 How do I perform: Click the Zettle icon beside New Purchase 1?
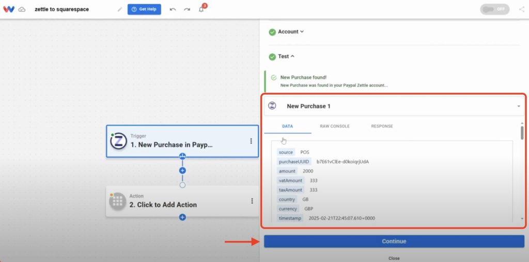(x=272, y=106)
